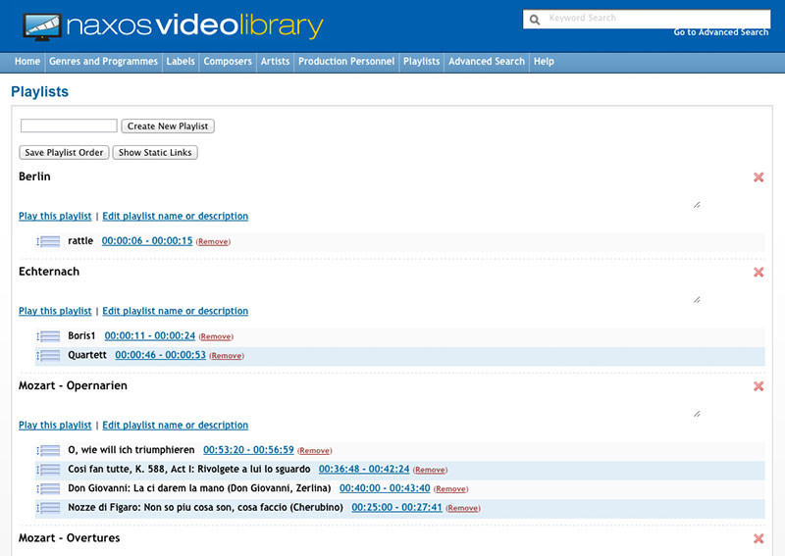Click the drag handle icon beside rattle
The width and height of the screenshot is (785, 556).
48,241
